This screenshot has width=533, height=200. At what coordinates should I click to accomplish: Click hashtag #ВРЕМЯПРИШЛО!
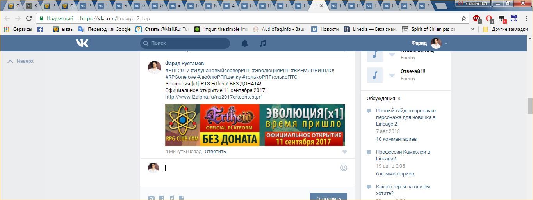312,70
